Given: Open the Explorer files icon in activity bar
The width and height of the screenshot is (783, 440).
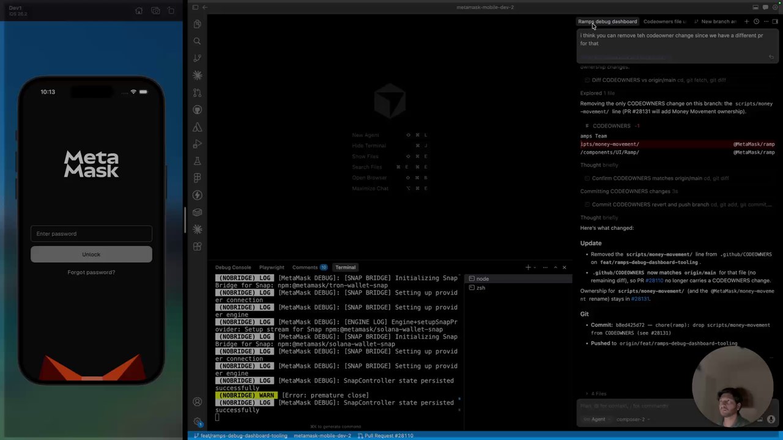Looking at the screenshot, I should 197,24.
